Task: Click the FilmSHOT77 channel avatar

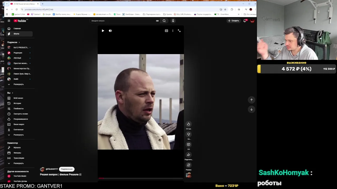Action: pyautogui.click(x=42, y=169)
